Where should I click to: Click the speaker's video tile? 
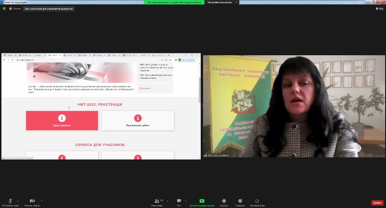(x=294, y=106)
